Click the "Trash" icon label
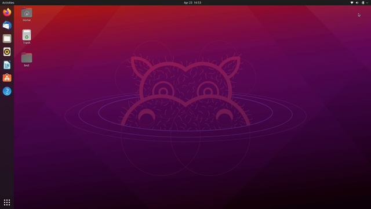This screenshot has width=371, height=209. pyautogui.click(x=27, y=43)
